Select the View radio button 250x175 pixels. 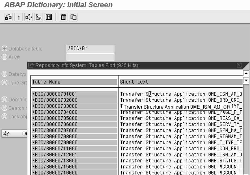coord(4,57)
